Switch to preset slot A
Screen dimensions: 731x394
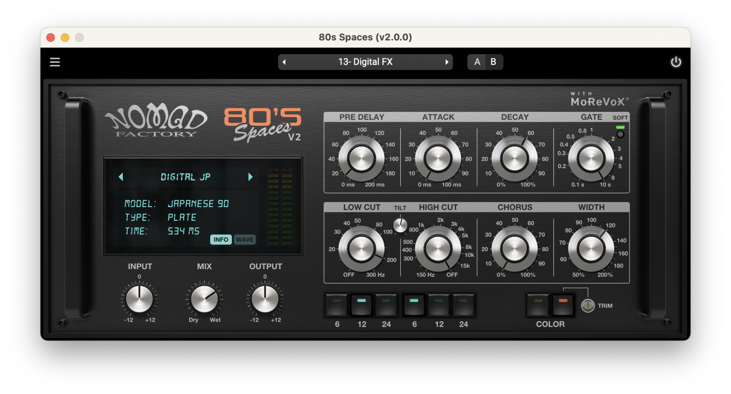point(477,62)
